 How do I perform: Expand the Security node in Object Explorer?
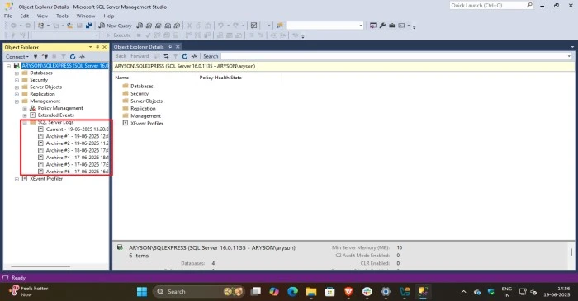click(17, 80)
